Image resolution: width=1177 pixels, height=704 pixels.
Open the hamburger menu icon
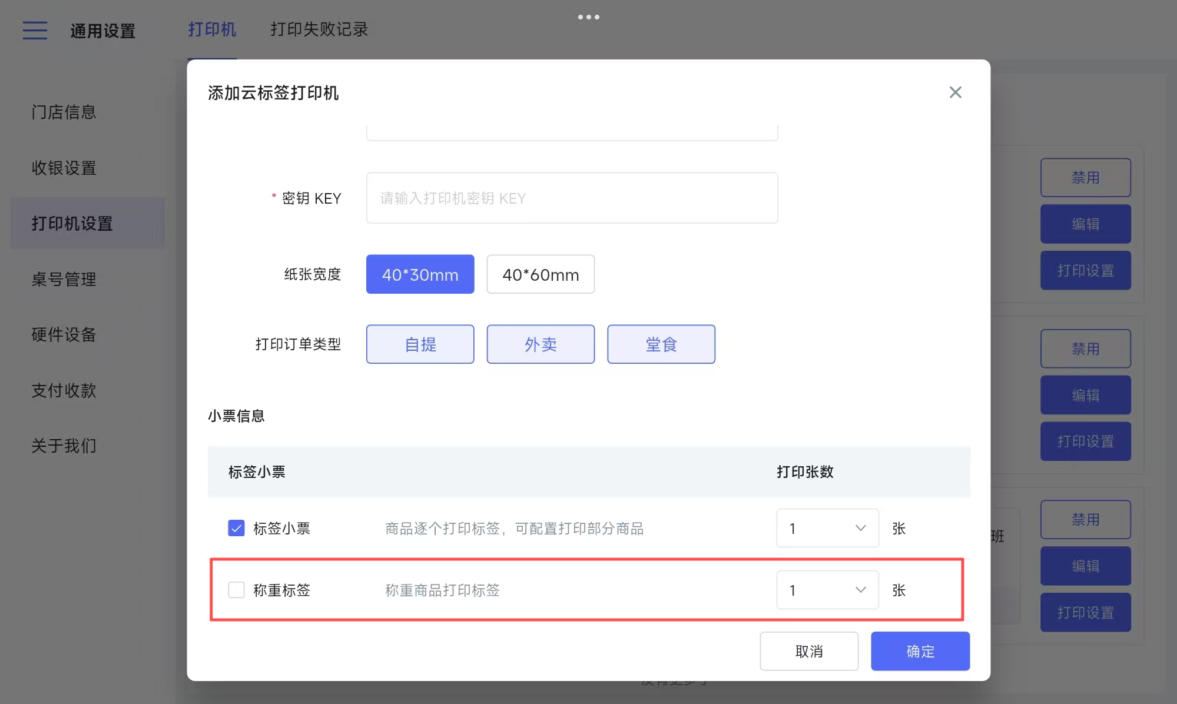pos(35,30)
